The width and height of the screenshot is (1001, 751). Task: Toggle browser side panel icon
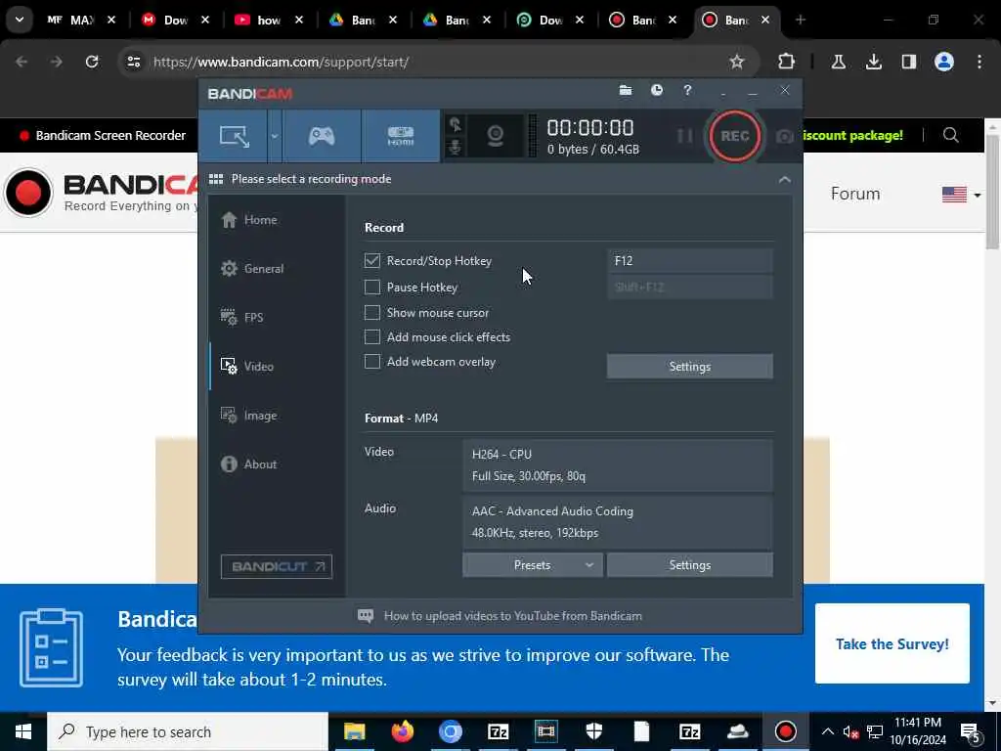point(908,62)
